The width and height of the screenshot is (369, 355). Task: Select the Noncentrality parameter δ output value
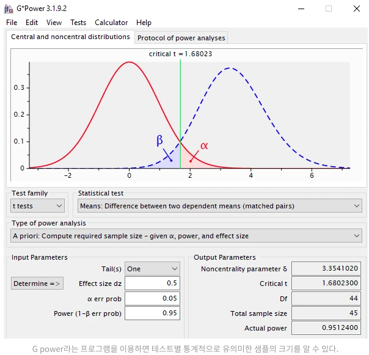point(326,269)
